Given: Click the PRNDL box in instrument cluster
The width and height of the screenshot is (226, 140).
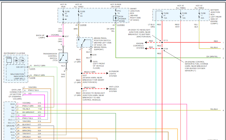Looking at the screenshot, I should pyautogui.click(x=9, y=60).
